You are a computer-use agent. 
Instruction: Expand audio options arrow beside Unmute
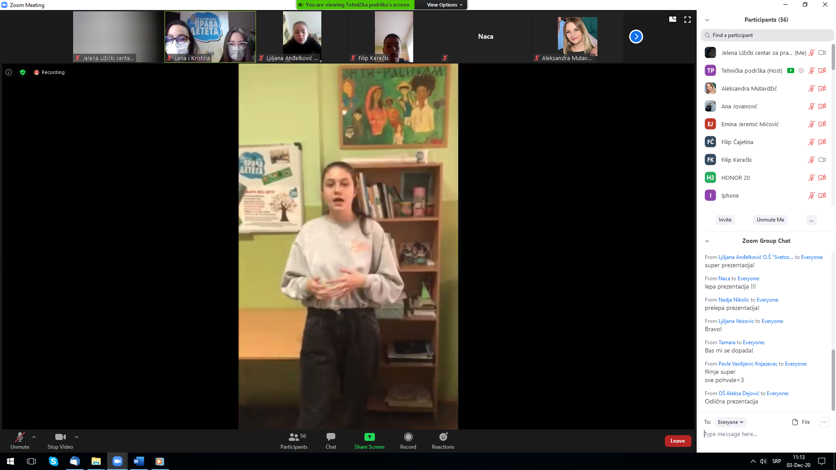click(34, 437)
